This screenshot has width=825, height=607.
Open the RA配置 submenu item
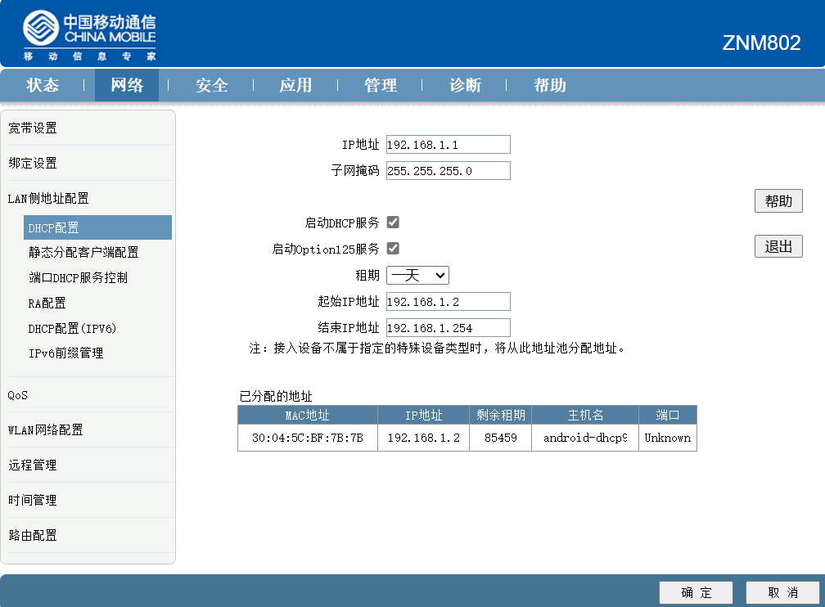click(x=47, y=303)
